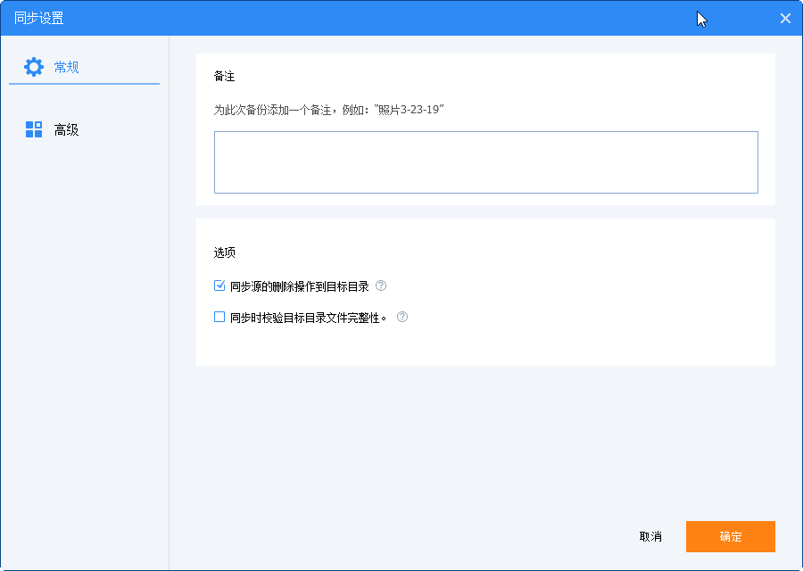Click the 同步源的删除操作到目标目录 label text
The width and height of the screenshot is (803, 571).
[299, 286]
